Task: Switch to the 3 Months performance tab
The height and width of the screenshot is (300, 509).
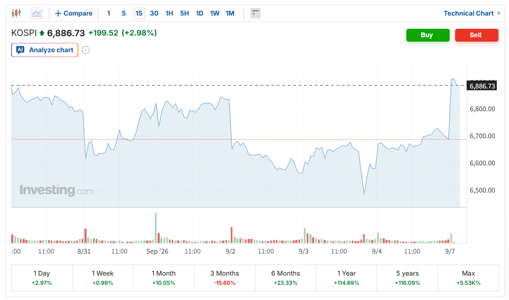Action: tap(225, 278)
